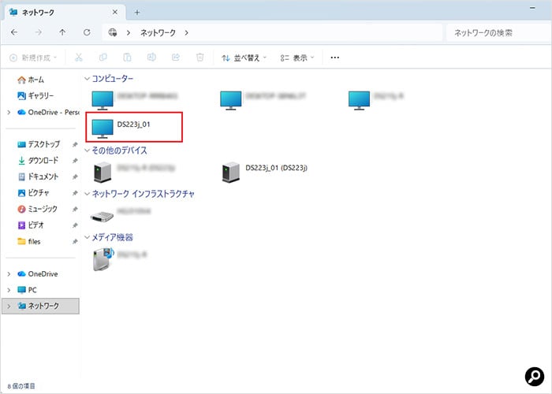This screenshot has width=552, height=394.
Task: Unpin デスクトップ via its pin icon
Action: point(75,144)
